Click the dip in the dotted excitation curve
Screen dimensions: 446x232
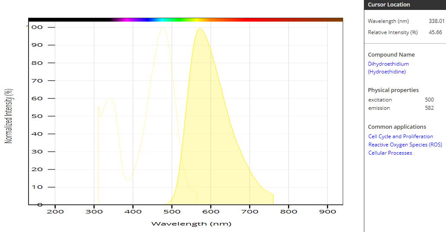(127, 180)
